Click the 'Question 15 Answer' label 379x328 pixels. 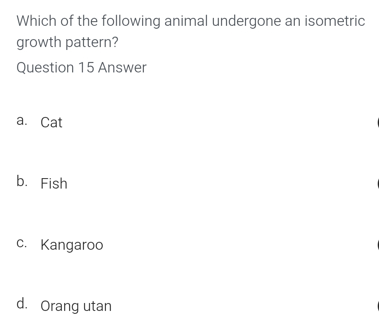click(x=81, y=67)
